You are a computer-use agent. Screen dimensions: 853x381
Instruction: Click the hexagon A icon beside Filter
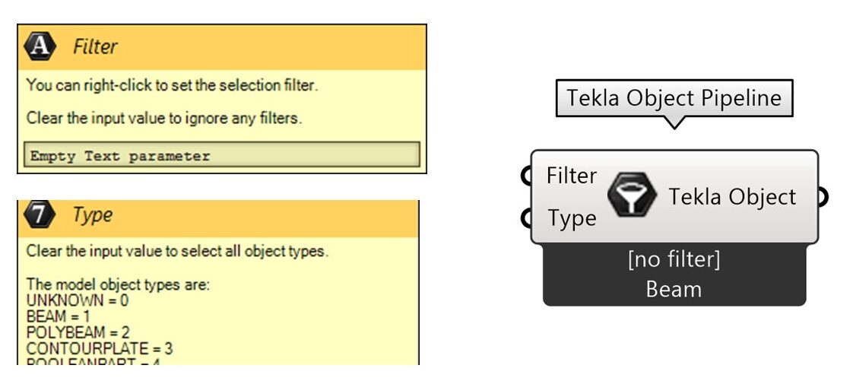click(x=40, y=47)
